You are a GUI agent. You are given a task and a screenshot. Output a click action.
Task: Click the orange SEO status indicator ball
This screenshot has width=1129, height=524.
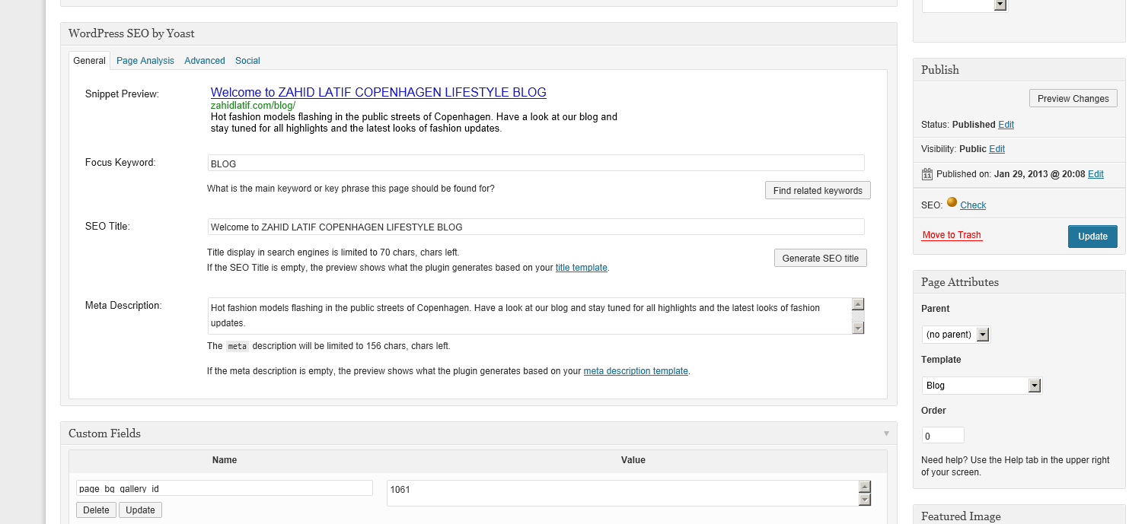(x=952, y=203)
